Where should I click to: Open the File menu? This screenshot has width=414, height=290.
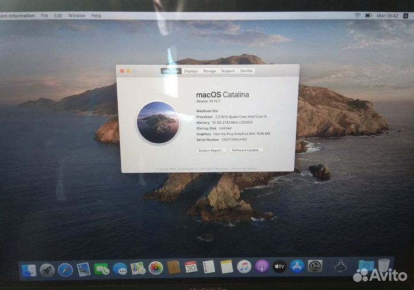click(45, 16)
